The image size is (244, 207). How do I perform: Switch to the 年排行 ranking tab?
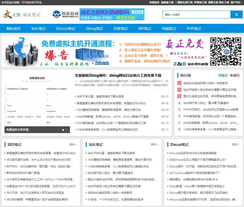[x=235, y=75]
